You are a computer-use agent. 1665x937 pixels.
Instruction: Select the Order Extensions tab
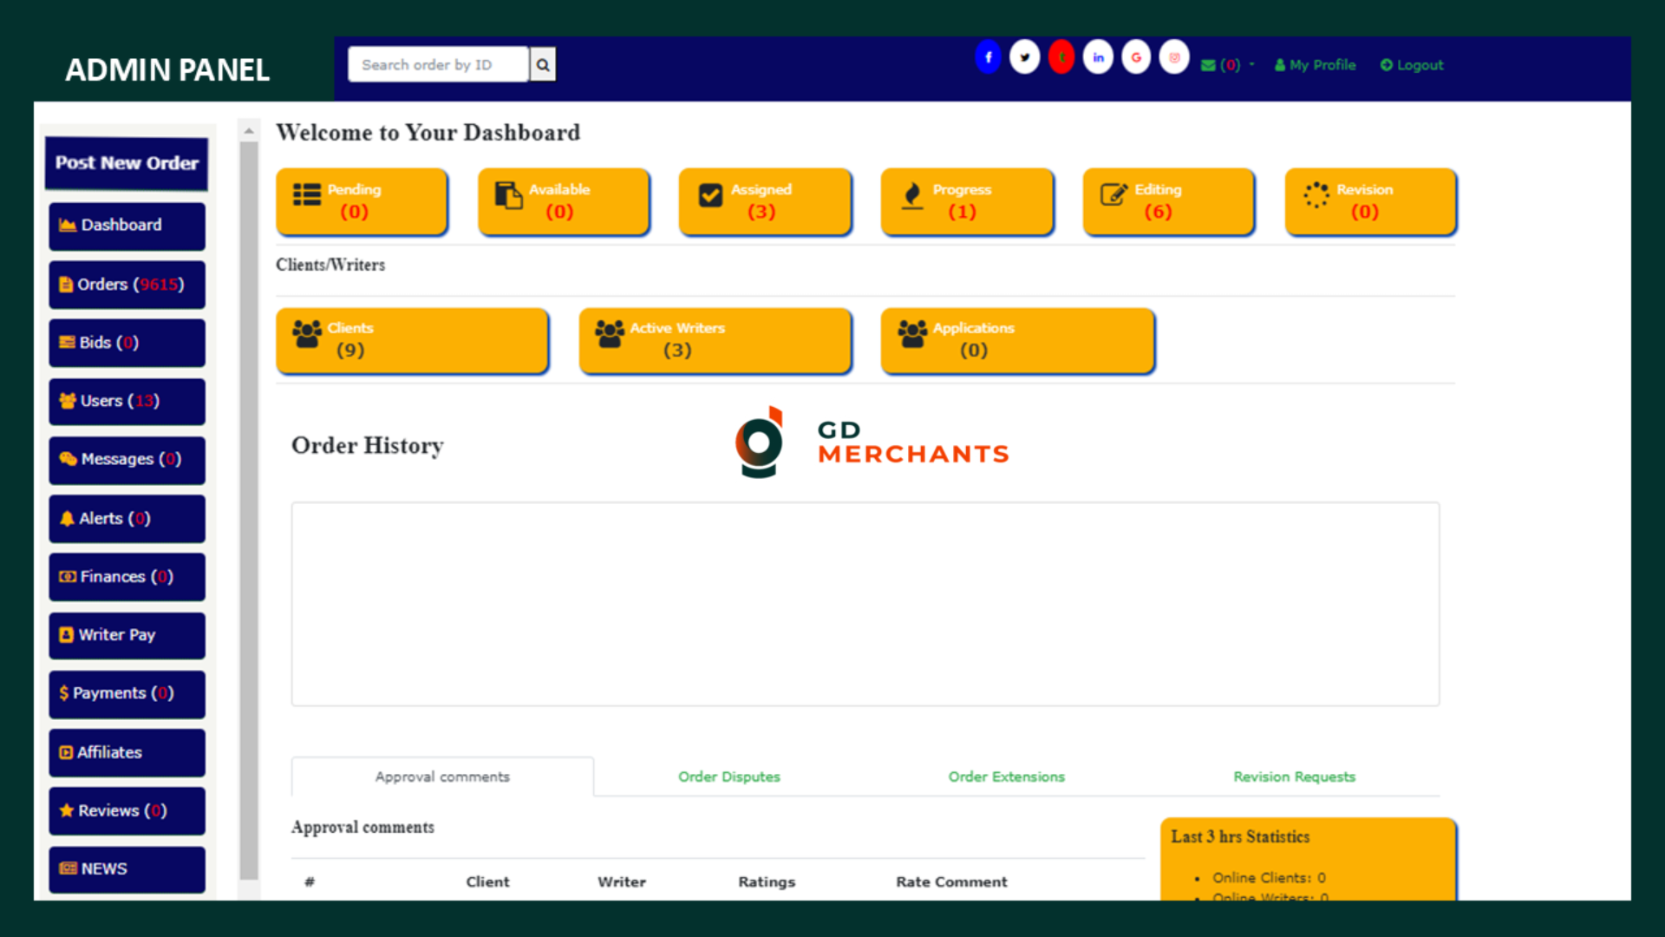(x=1006, y=776)
